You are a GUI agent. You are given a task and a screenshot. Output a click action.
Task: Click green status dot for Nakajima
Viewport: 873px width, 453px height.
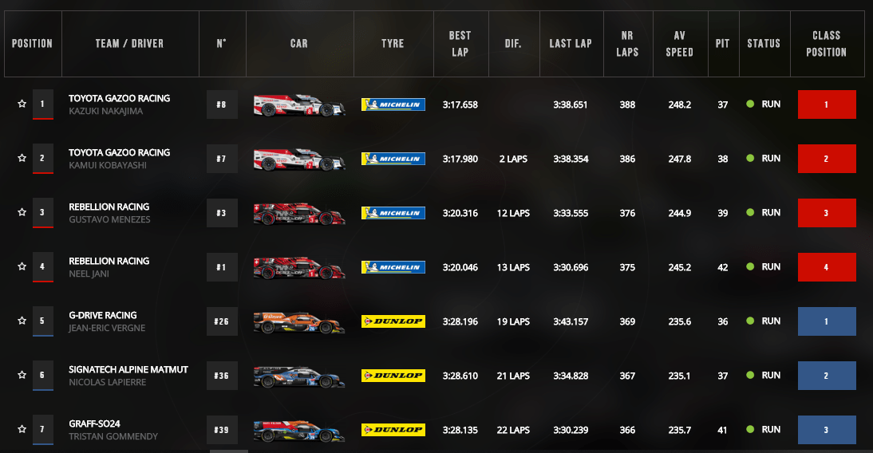[x=750, y=104]
